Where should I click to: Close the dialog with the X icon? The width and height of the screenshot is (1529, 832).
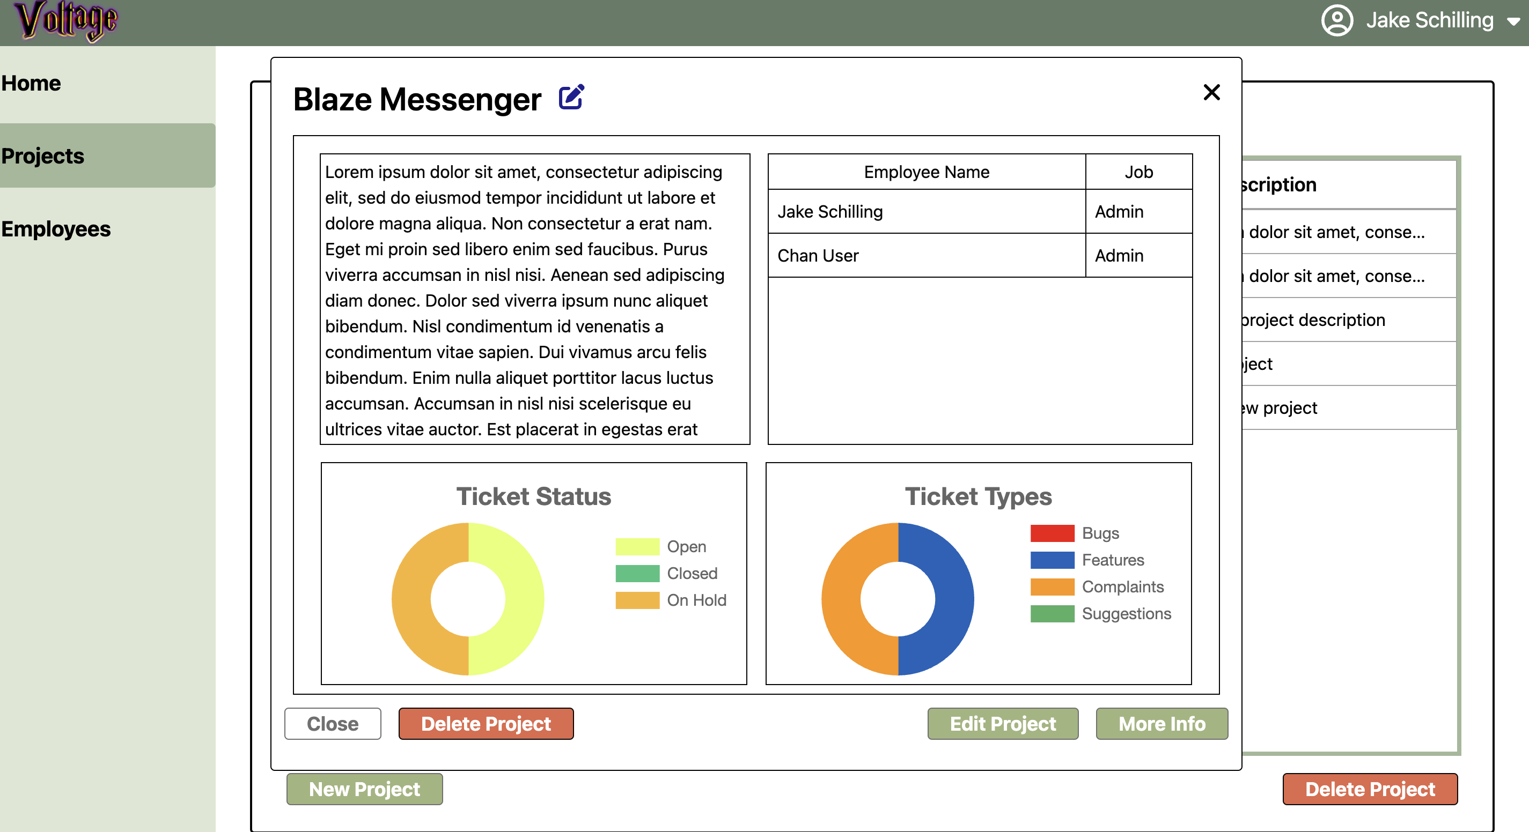[x=1211, y=93]
